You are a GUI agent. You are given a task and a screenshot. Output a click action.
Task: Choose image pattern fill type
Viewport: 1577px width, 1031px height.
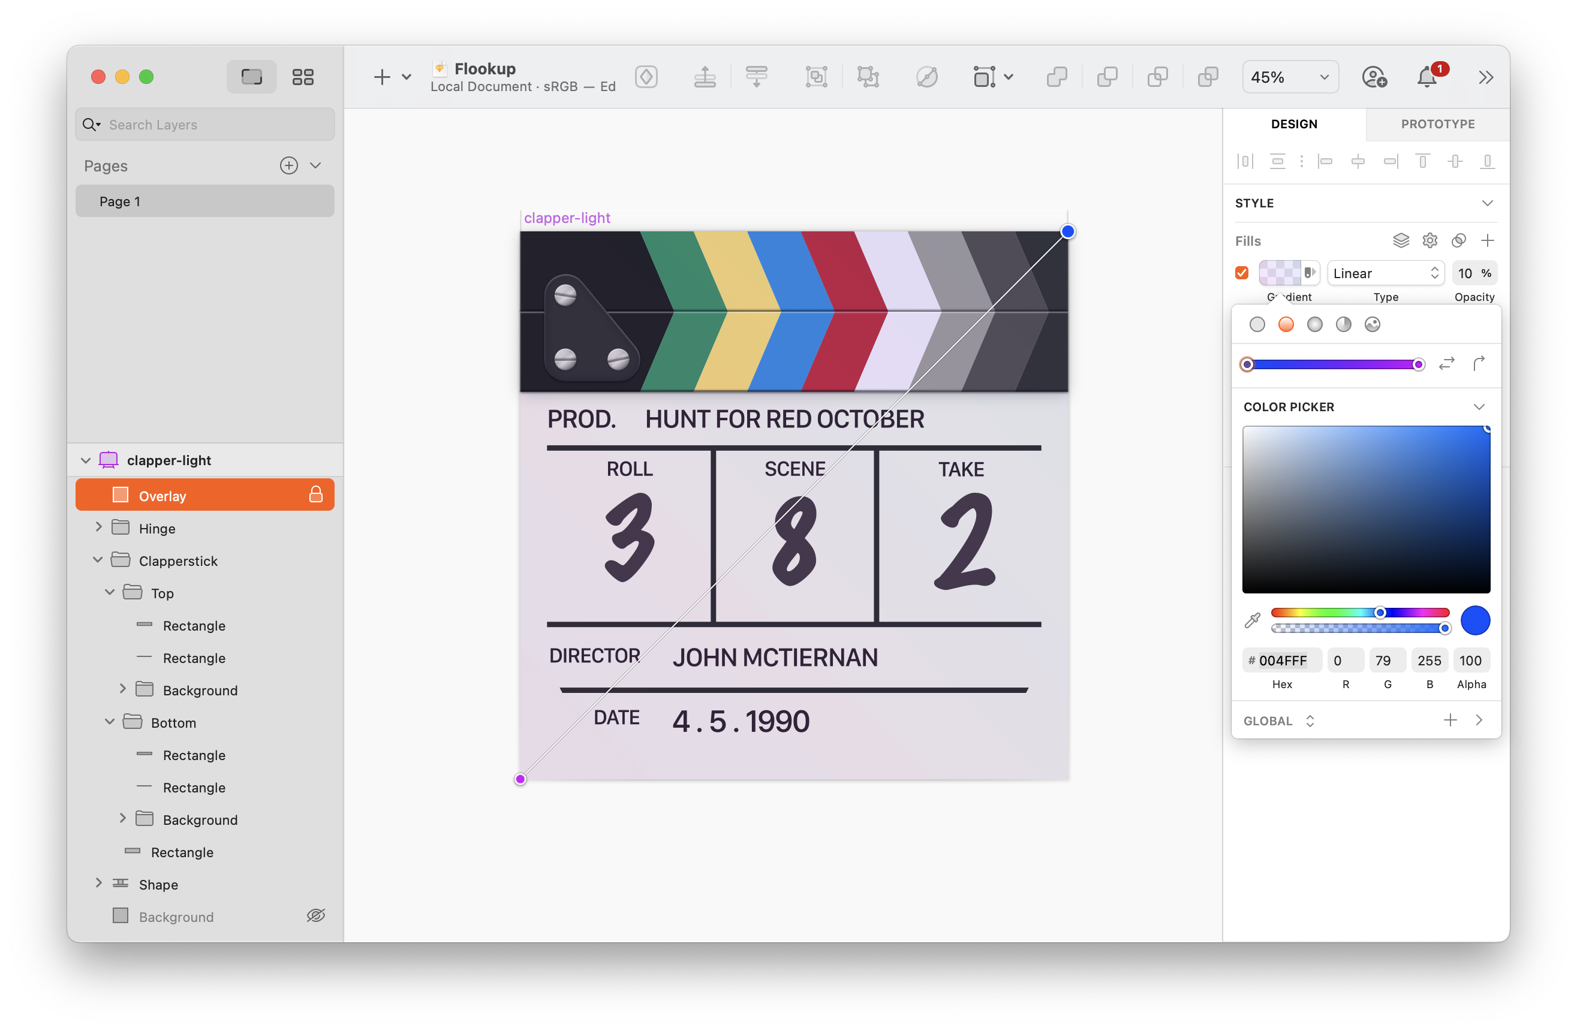pyautogui.click(x=1373, y=324)
